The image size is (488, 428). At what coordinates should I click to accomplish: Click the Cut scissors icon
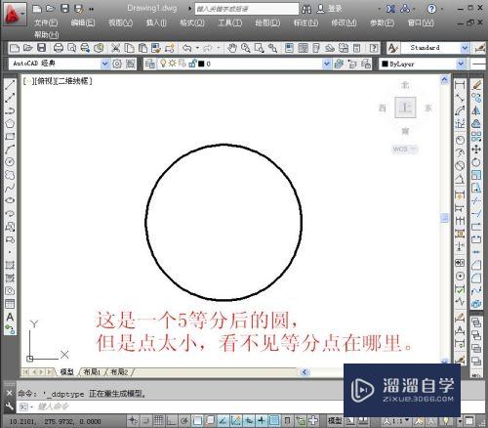tap(115, 48)
